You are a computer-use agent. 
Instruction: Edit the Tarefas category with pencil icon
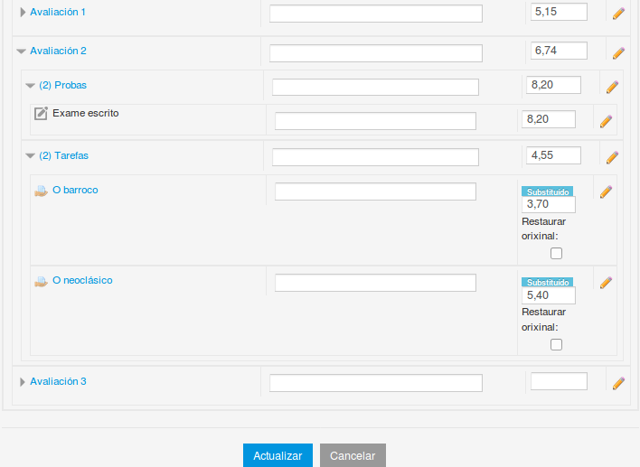[612, 157]
